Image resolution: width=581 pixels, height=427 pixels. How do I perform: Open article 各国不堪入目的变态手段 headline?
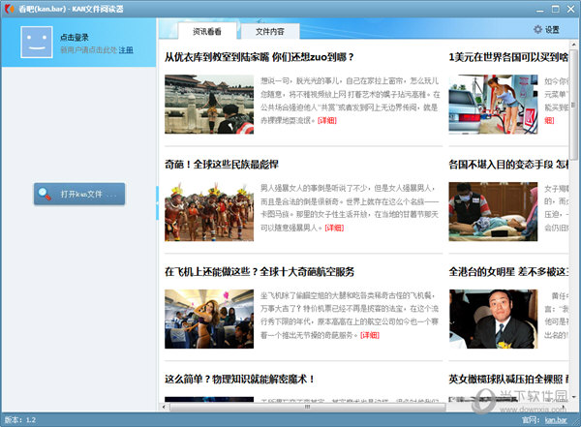(508, 165)
